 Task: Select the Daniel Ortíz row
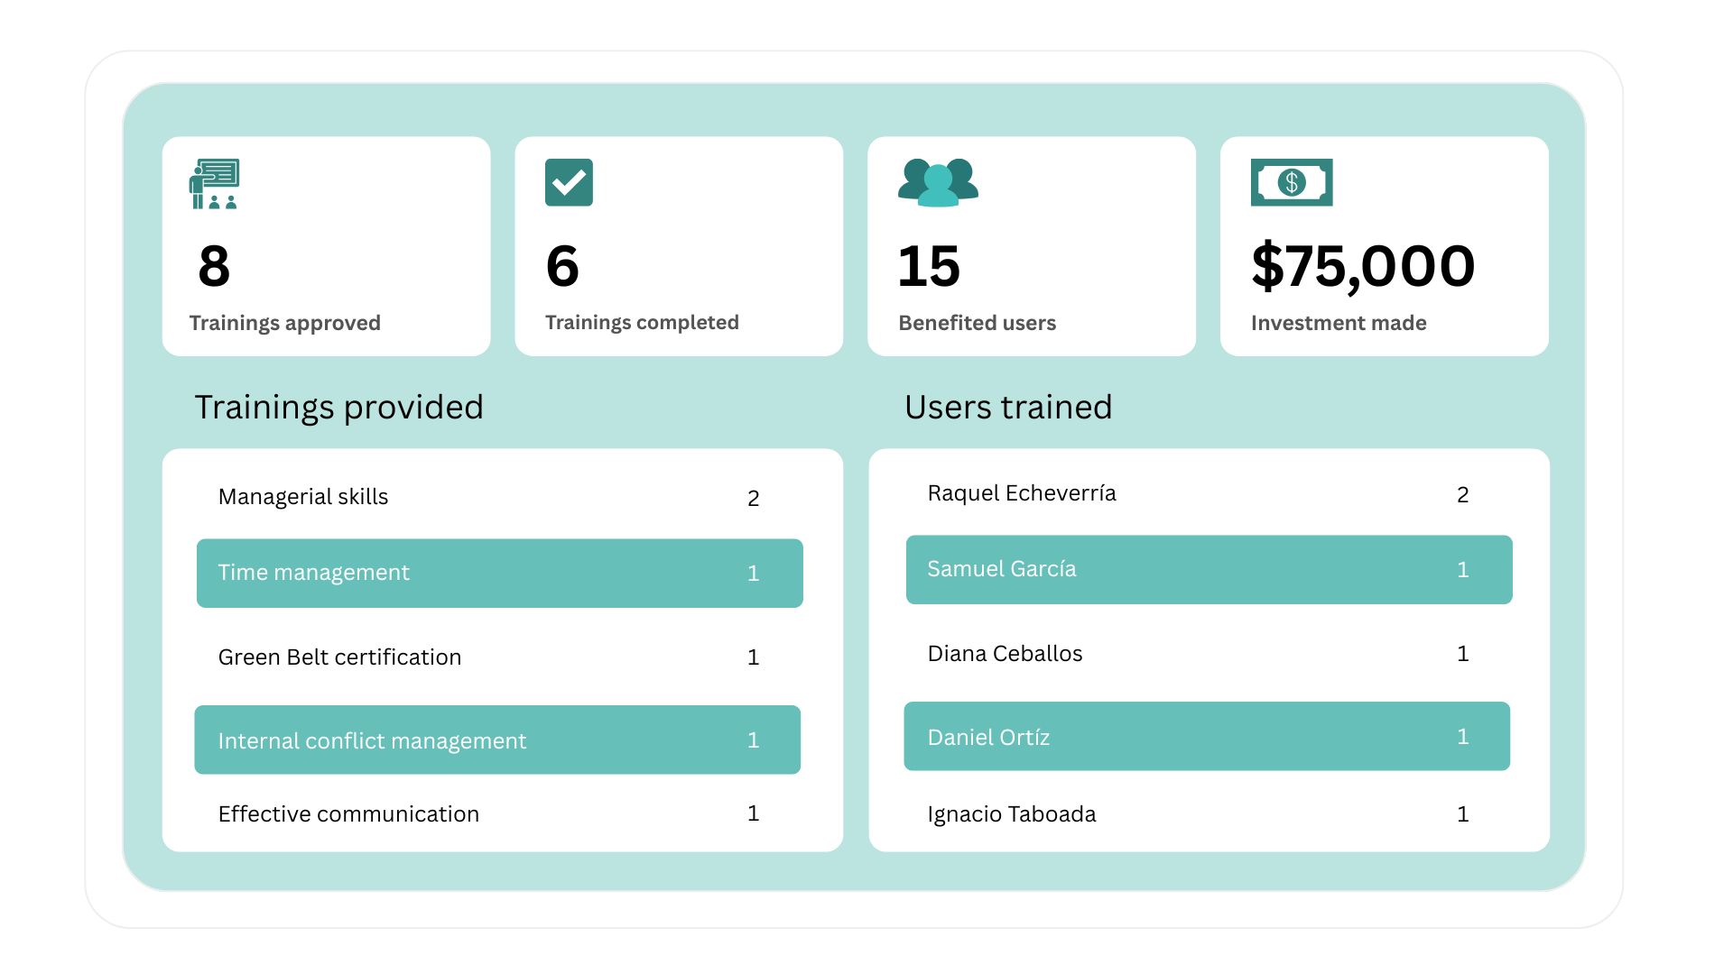(x=1207, y=737)
